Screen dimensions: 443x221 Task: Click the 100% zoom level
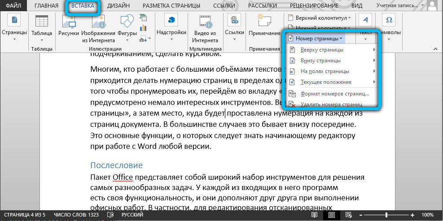coord(427,215)
